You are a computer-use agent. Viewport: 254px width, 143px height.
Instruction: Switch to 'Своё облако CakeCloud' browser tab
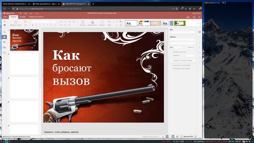pos(16,4)
